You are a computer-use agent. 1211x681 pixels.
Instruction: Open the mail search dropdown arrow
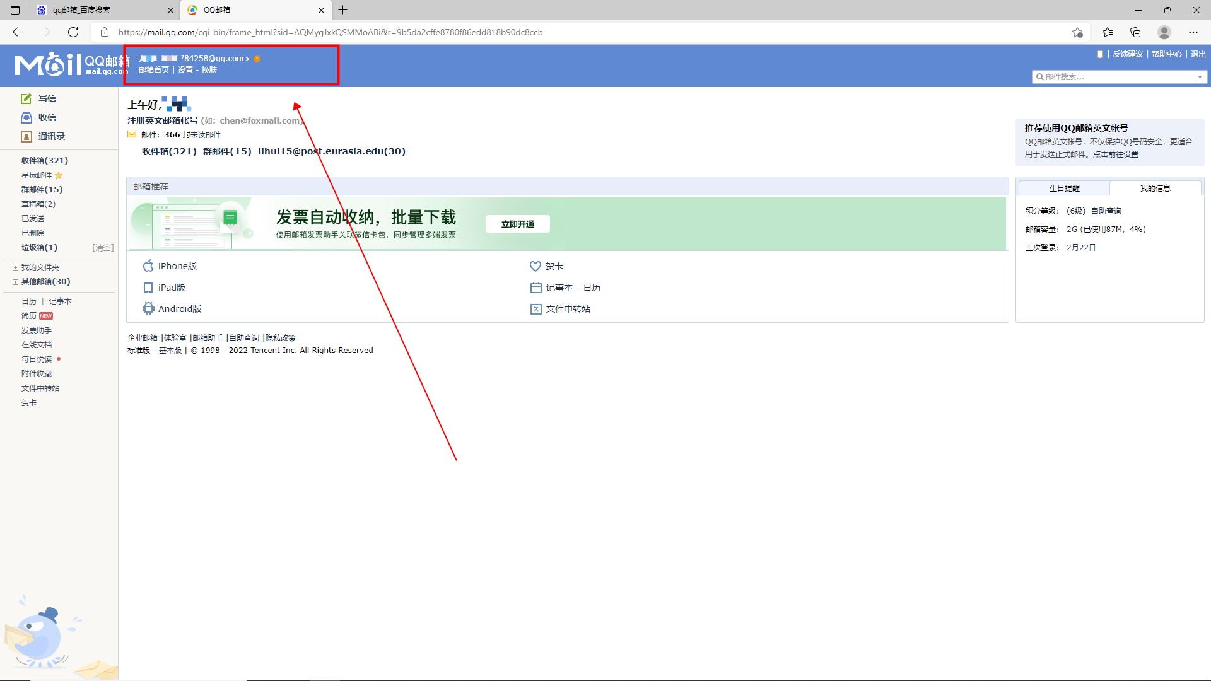click(x=1200, y=77)
